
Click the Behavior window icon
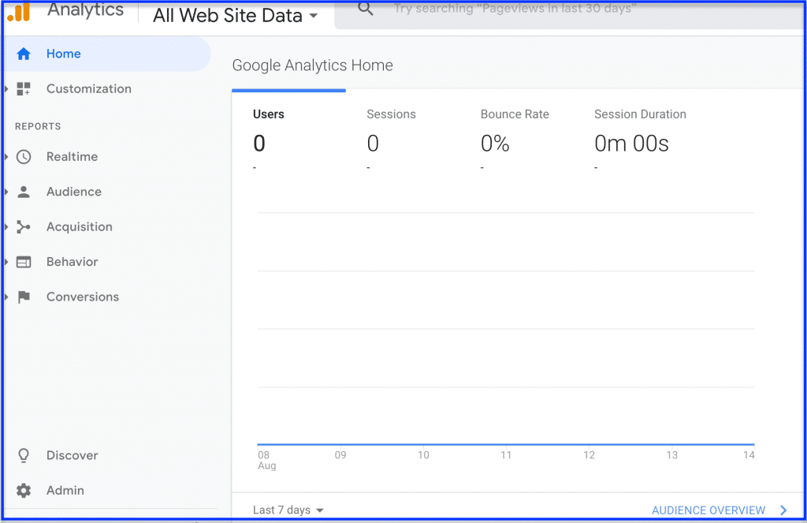[24, 262]
